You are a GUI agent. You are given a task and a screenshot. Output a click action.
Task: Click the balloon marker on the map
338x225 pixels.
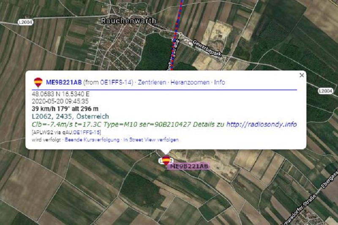pos(166,160)
